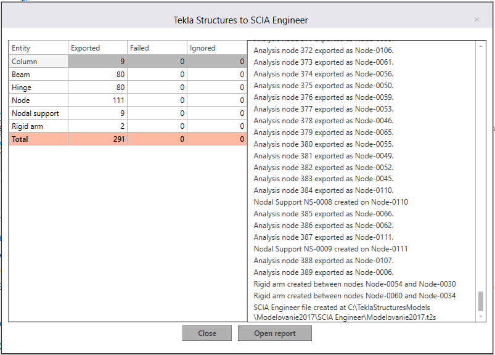The height and width of the screenshot is (355, 495).
Task: Click the log scrollbar thumb
Action: [480, 301]
